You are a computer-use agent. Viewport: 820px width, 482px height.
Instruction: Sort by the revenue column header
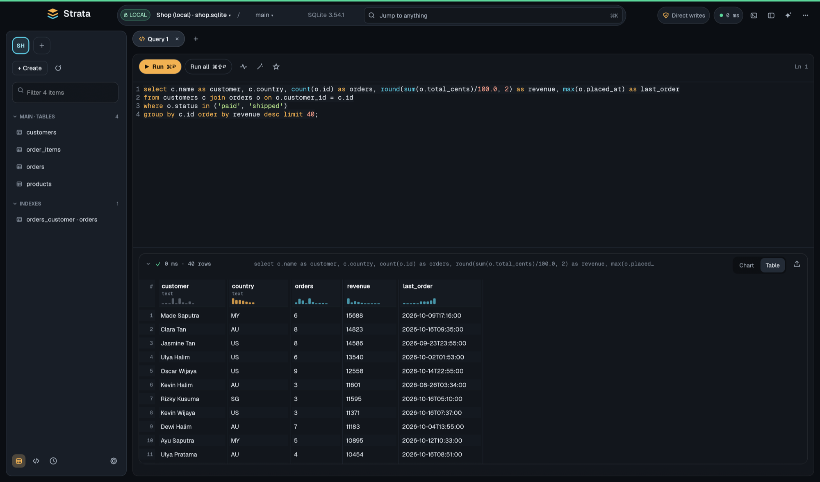click(358, 286)
